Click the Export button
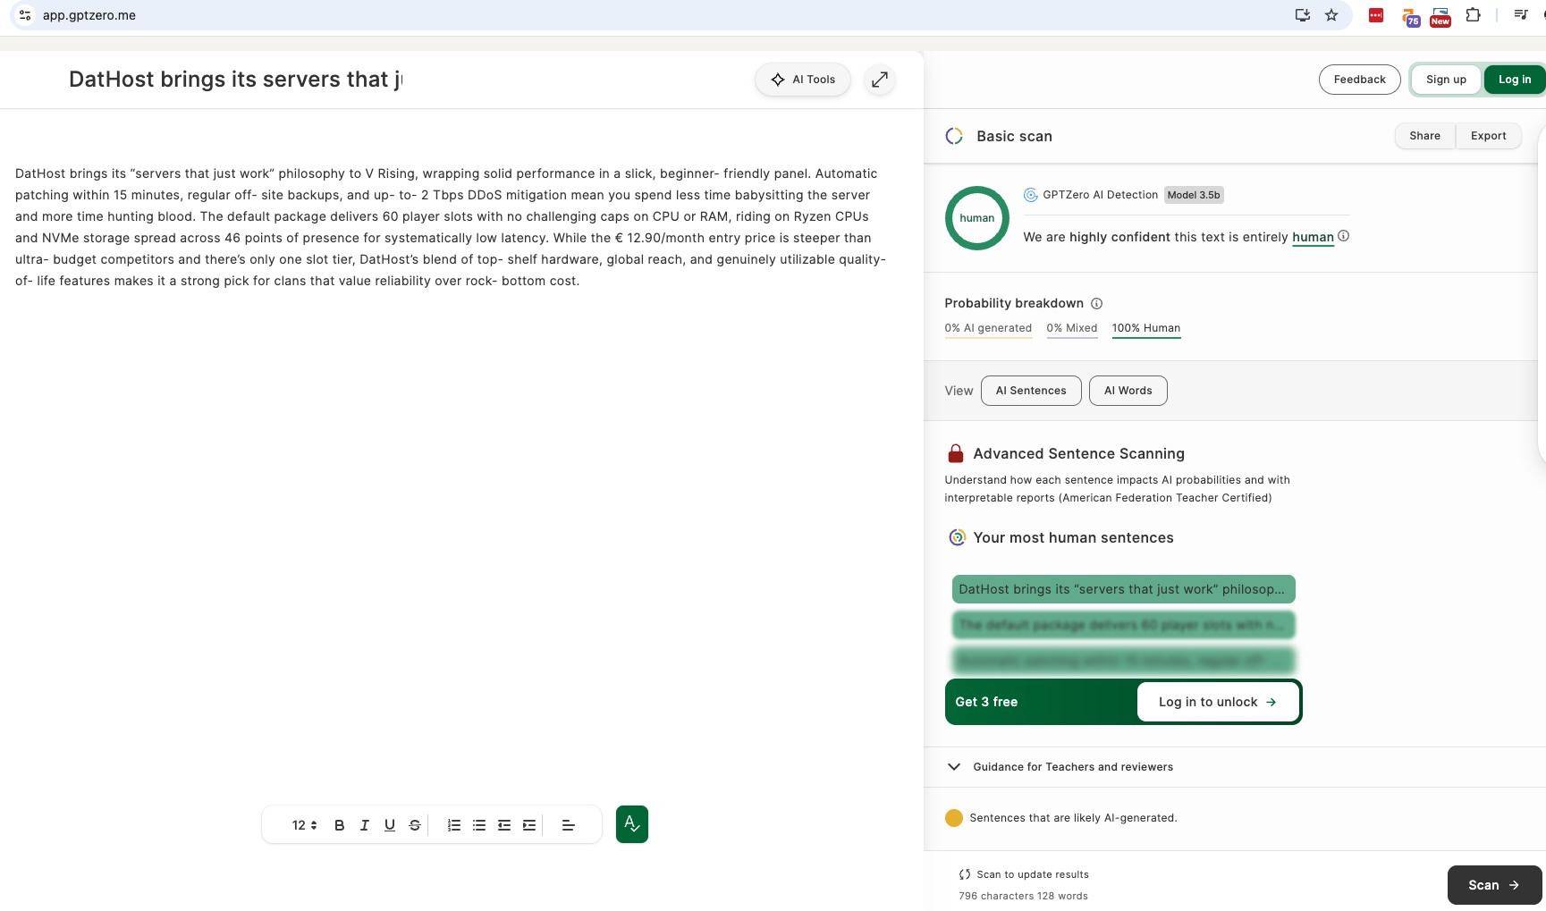This screenshot has width=1546, height=911. (x=1489, y=136)
